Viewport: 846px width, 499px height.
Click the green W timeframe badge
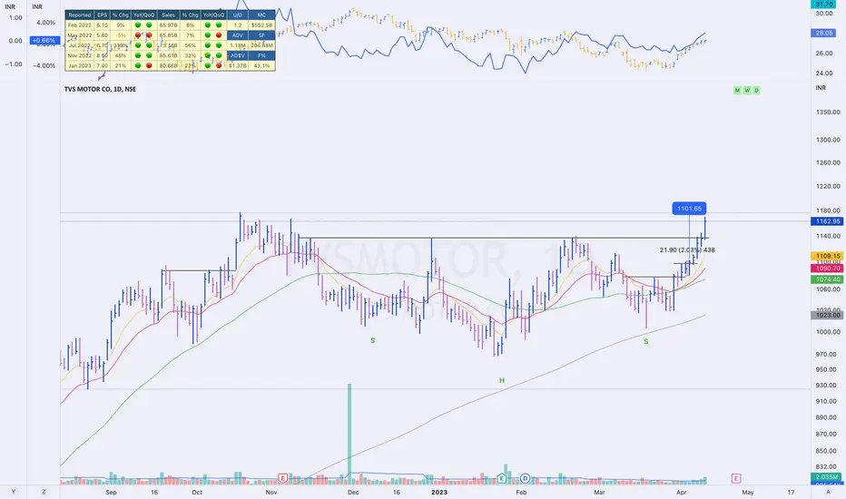(x=747, y=90)
